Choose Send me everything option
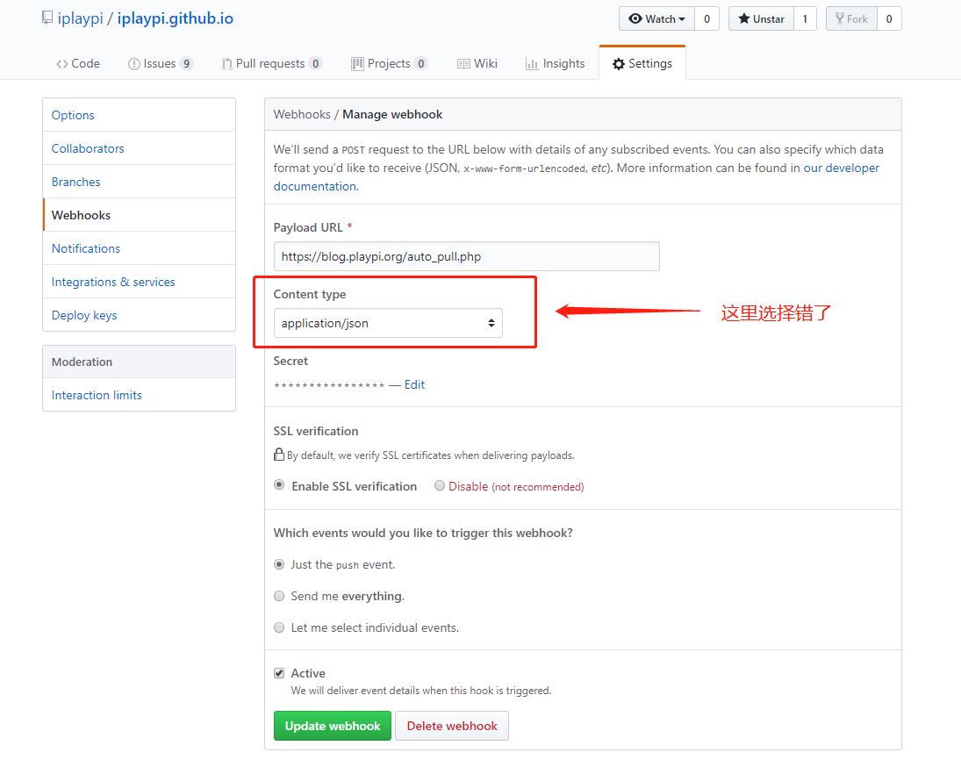This screenshot has height=774, width=961. (279, 596)
